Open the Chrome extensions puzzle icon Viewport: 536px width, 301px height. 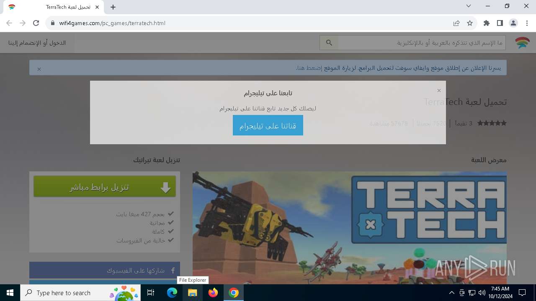pos(487,23)
